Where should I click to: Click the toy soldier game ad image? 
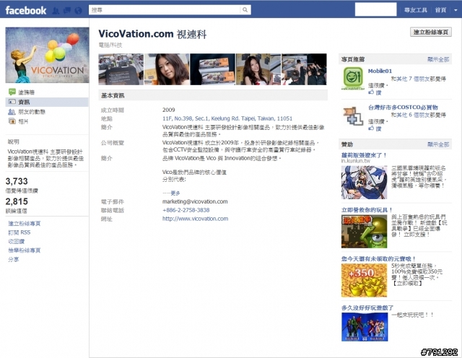pyautogui.click(x=364, y=232)
